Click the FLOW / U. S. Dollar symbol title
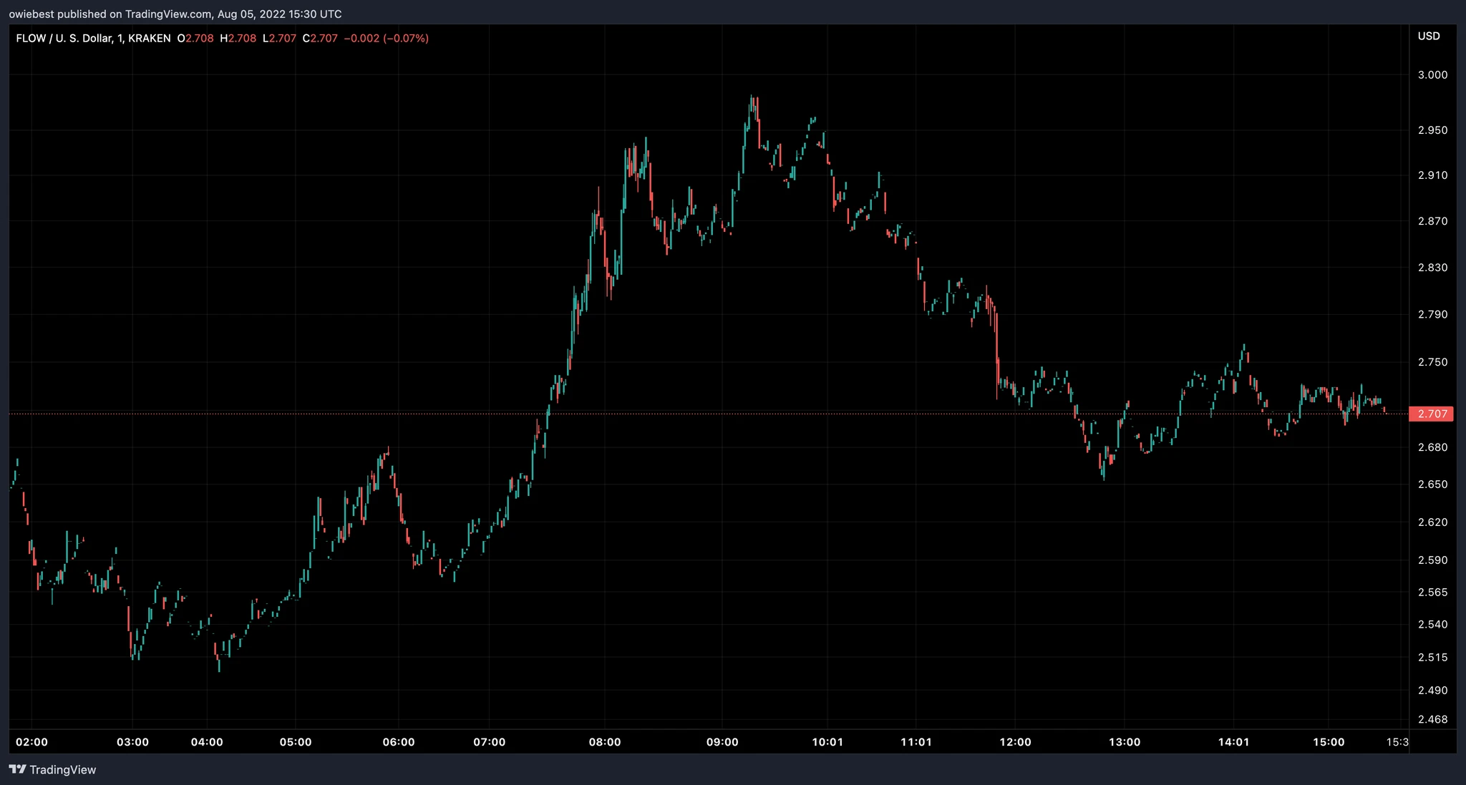The image size is (1466, 785). coord(64,39)
